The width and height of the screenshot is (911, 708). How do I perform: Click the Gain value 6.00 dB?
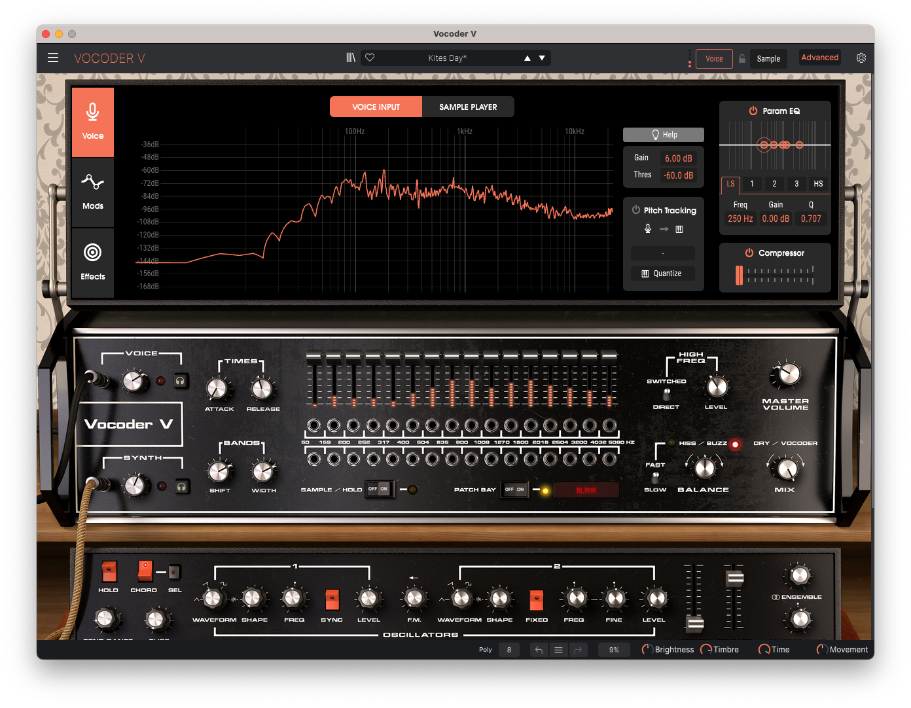[x=678, y=158]
